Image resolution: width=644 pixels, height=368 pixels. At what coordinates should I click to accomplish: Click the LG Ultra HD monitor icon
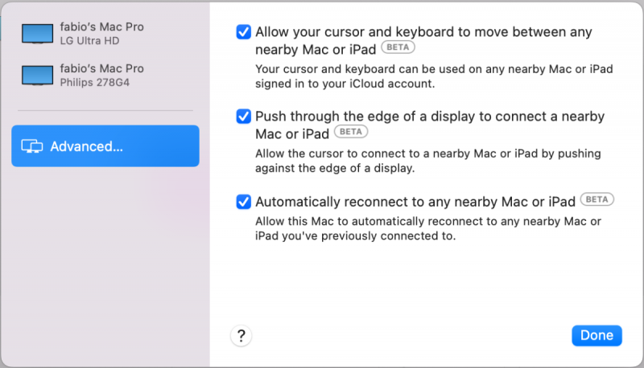38,33
